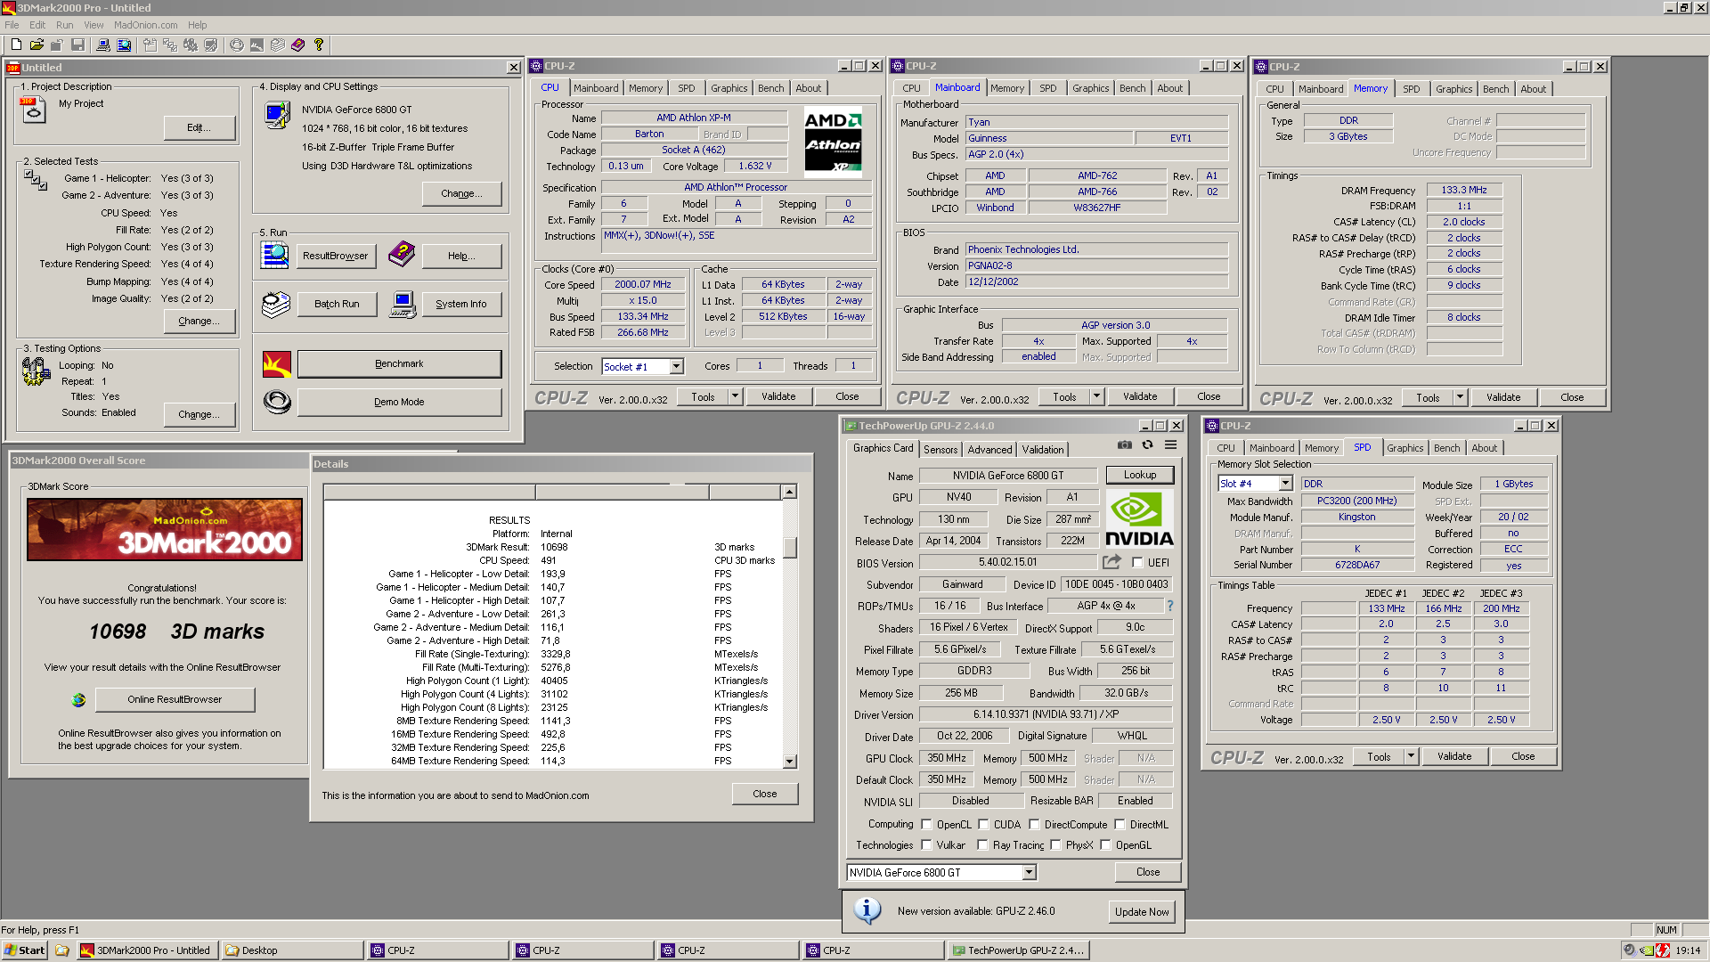The width and height of the screenshot is (1710, 962).
Task: Open the NVIDIA GeForce 6800 GT selector dropdown
Action: pos(1030,873)
